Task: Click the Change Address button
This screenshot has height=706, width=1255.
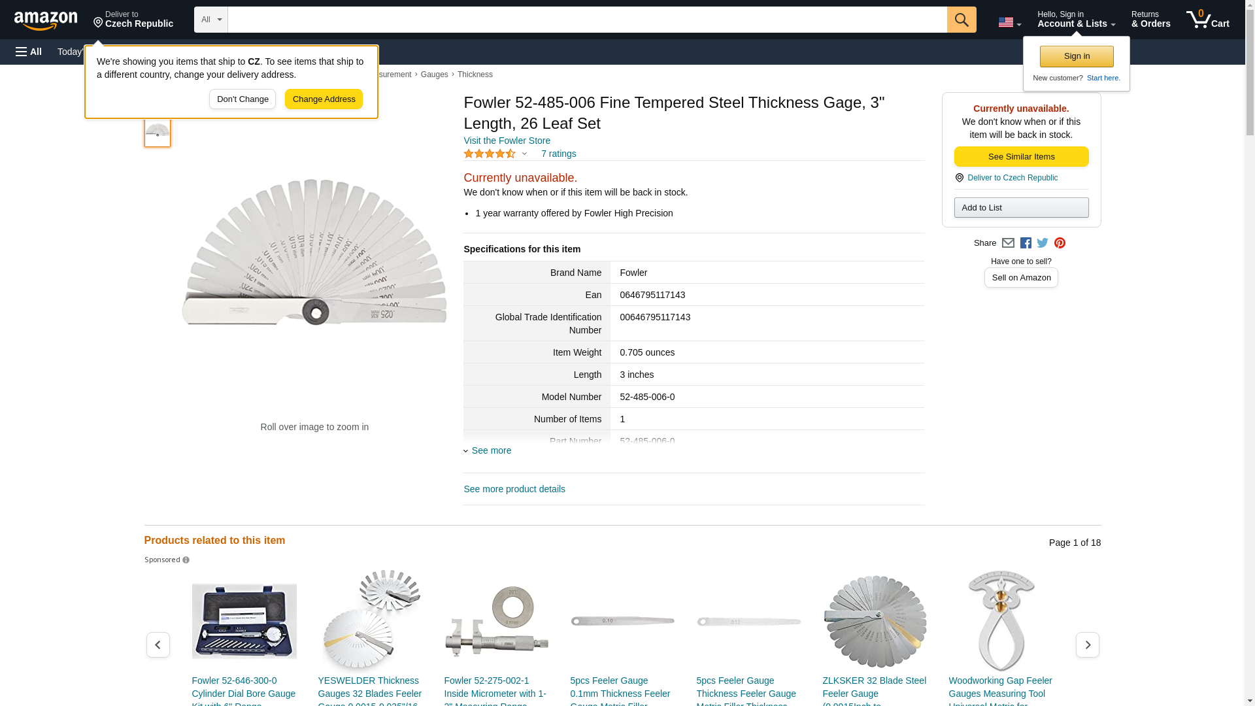Action: point(324,99)
